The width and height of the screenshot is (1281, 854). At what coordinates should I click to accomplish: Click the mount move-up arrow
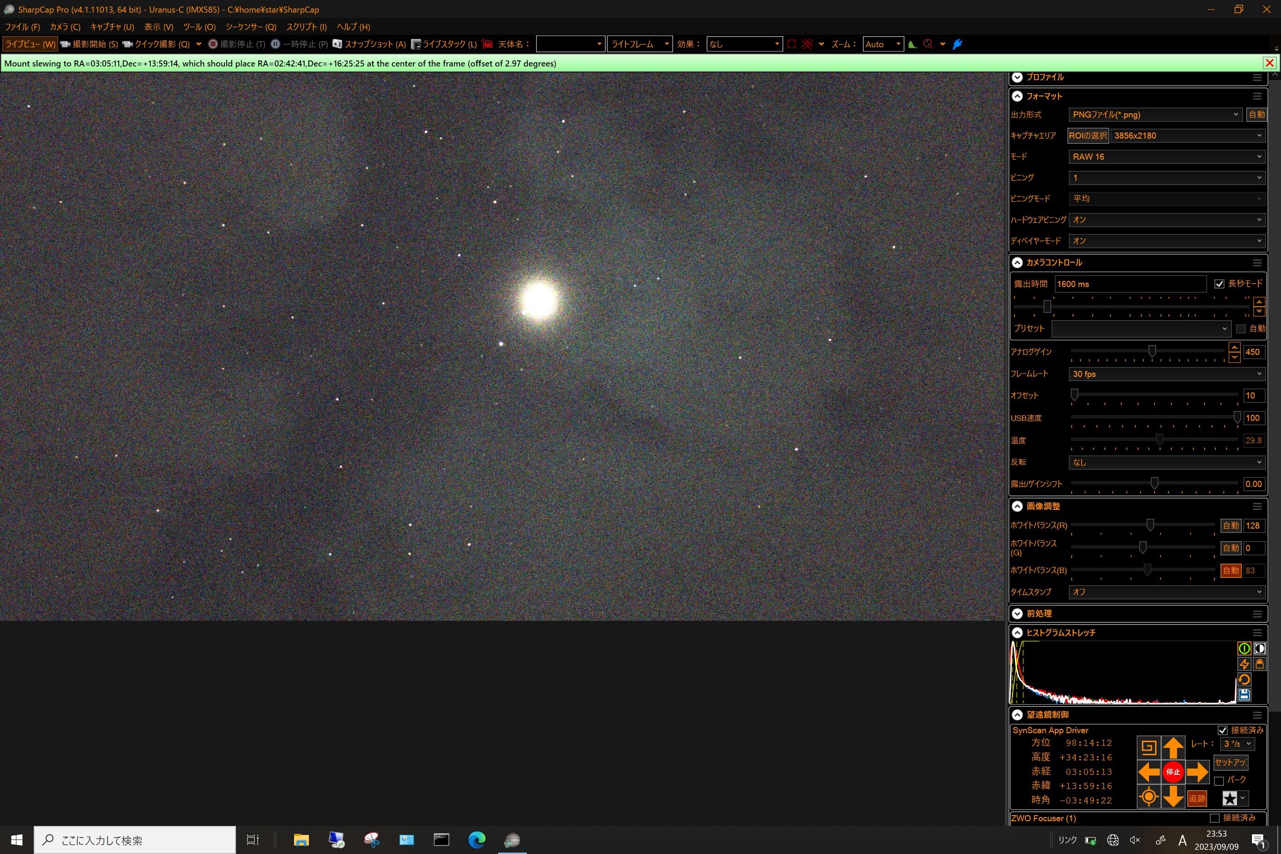(x=1173, y=748)
